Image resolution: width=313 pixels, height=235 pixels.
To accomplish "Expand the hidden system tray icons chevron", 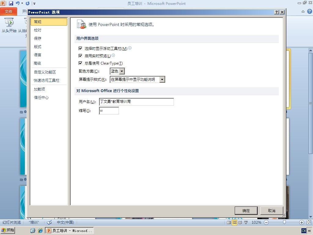I will pos(310,231).
